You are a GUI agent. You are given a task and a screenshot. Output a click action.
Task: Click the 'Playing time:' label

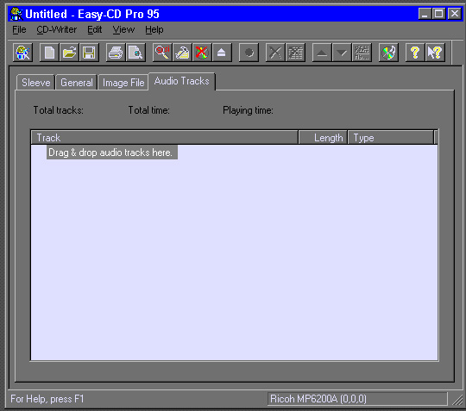248,110
